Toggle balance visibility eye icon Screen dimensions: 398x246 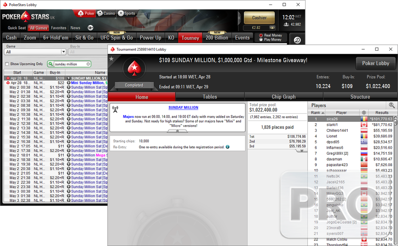click(272, 28)
